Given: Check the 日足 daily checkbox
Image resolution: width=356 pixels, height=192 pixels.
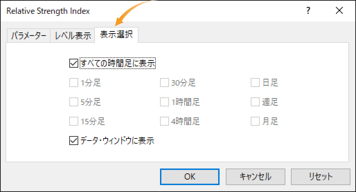Looking at the screenshot, I should pyautogui.click(x=255, y=83).
